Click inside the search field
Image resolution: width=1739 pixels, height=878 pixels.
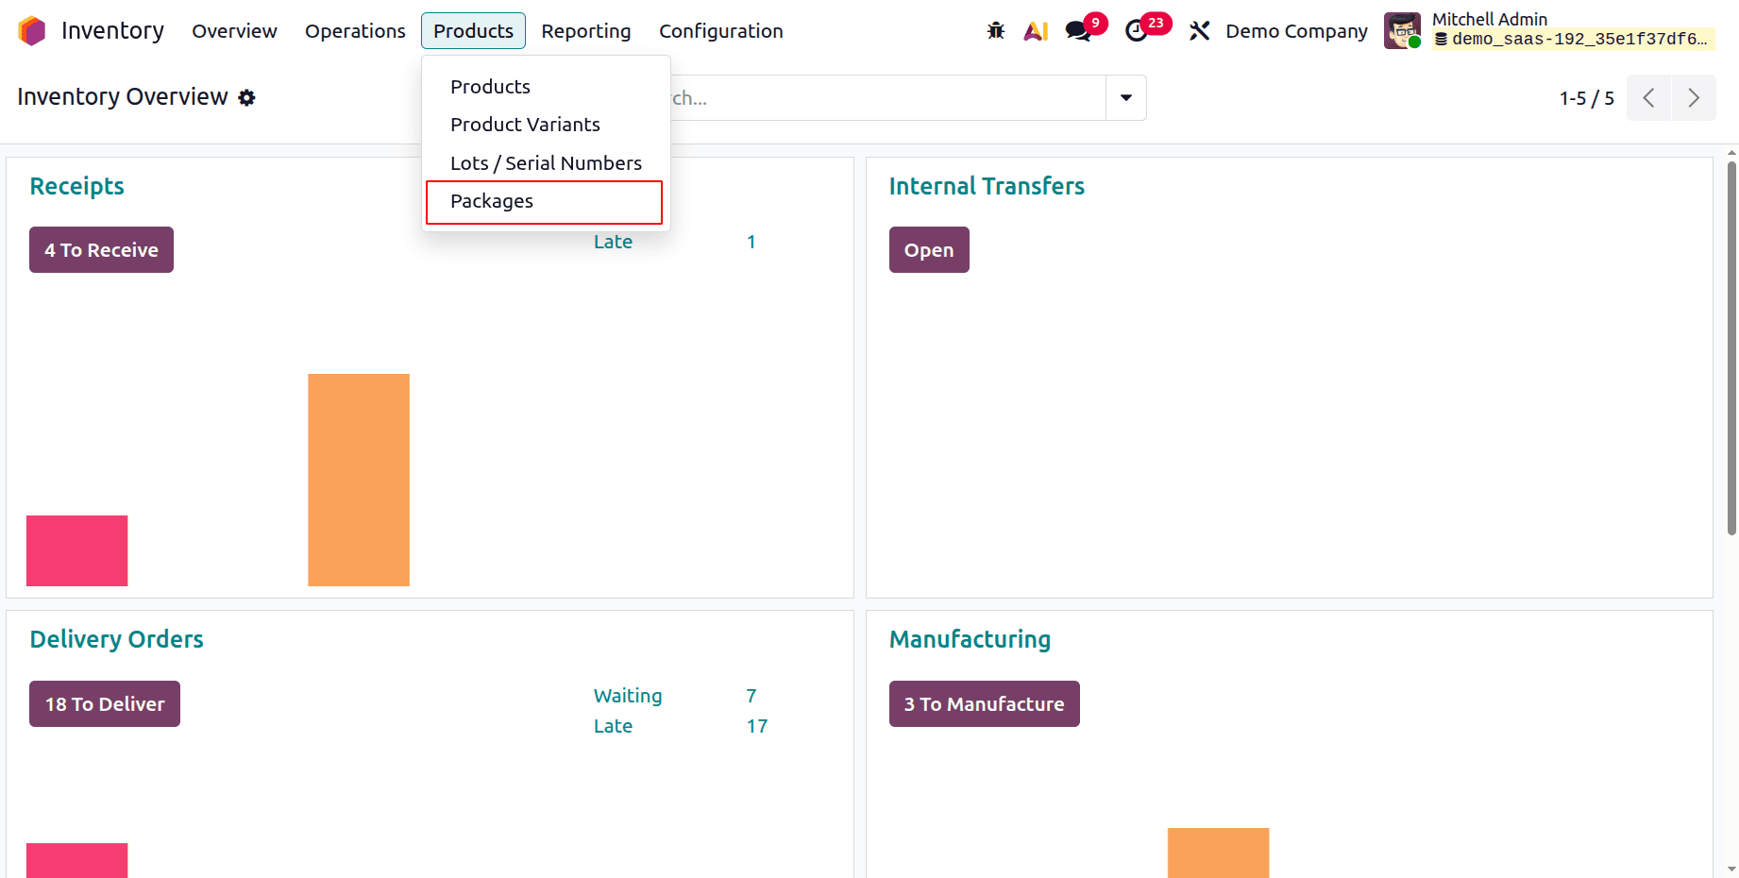tap(850, 97)
